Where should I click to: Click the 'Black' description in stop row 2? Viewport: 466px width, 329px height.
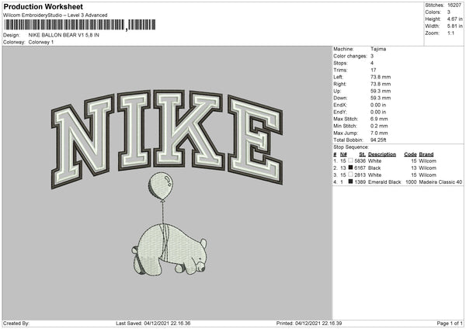374,168
